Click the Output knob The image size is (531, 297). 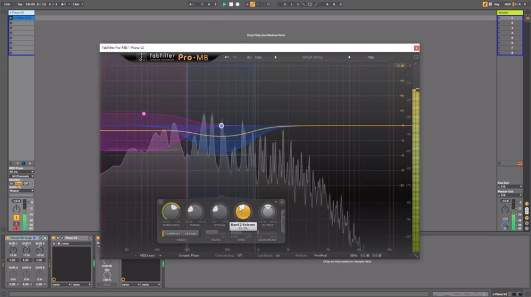click(268, 212)
